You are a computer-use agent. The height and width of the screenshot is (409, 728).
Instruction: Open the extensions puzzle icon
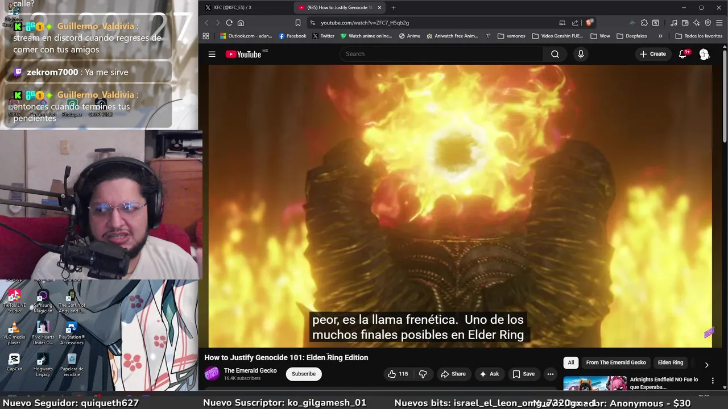644,23
